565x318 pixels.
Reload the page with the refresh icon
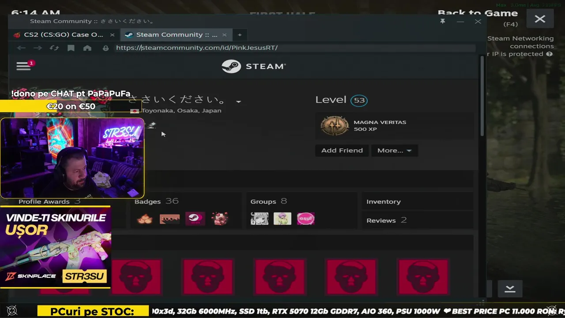point(54,48)
